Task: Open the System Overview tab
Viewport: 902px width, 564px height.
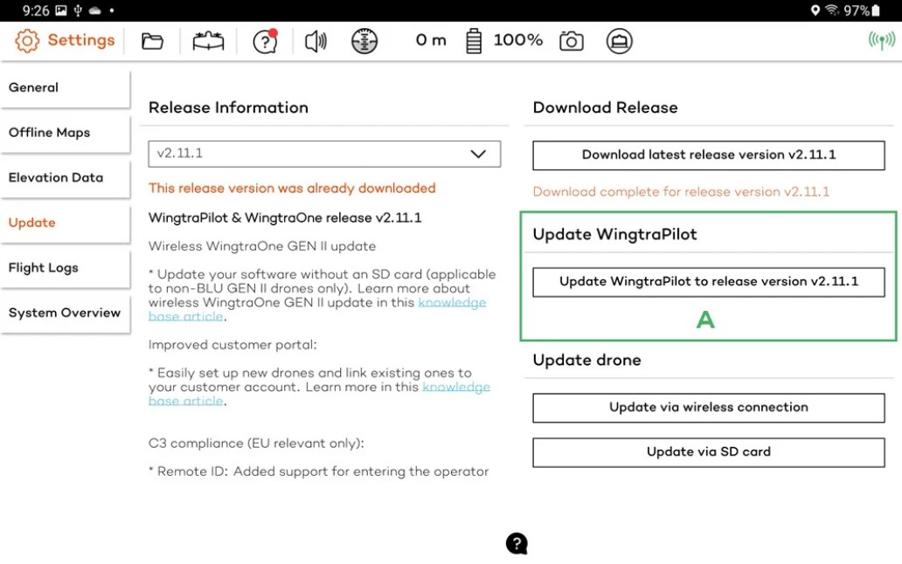Action: [x=66, y=313]
